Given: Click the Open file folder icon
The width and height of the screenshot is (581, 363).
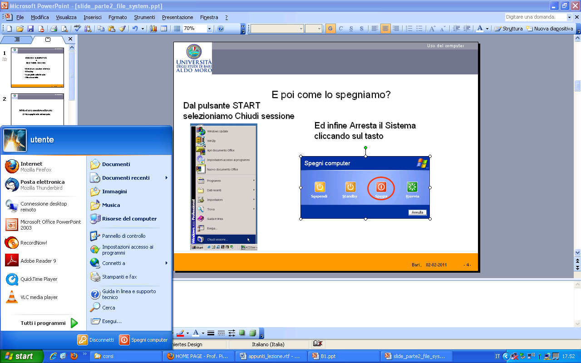Looking at the screenshot, I should tap(20, 29).
